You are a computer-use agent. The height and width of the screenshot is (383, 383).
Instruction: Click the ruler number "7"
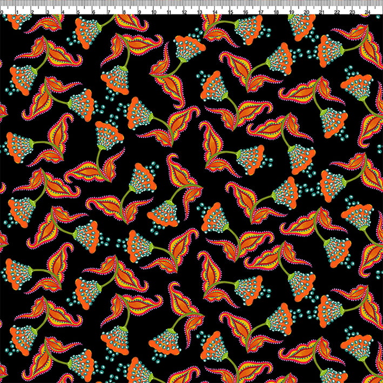[109, 12]
